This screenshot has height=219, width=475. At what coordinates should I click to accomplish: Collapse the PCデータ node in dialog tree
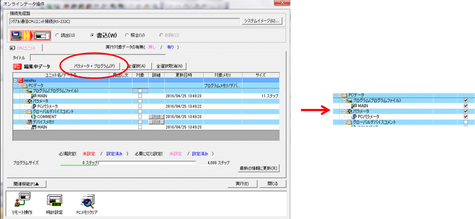tap(20, 85)
